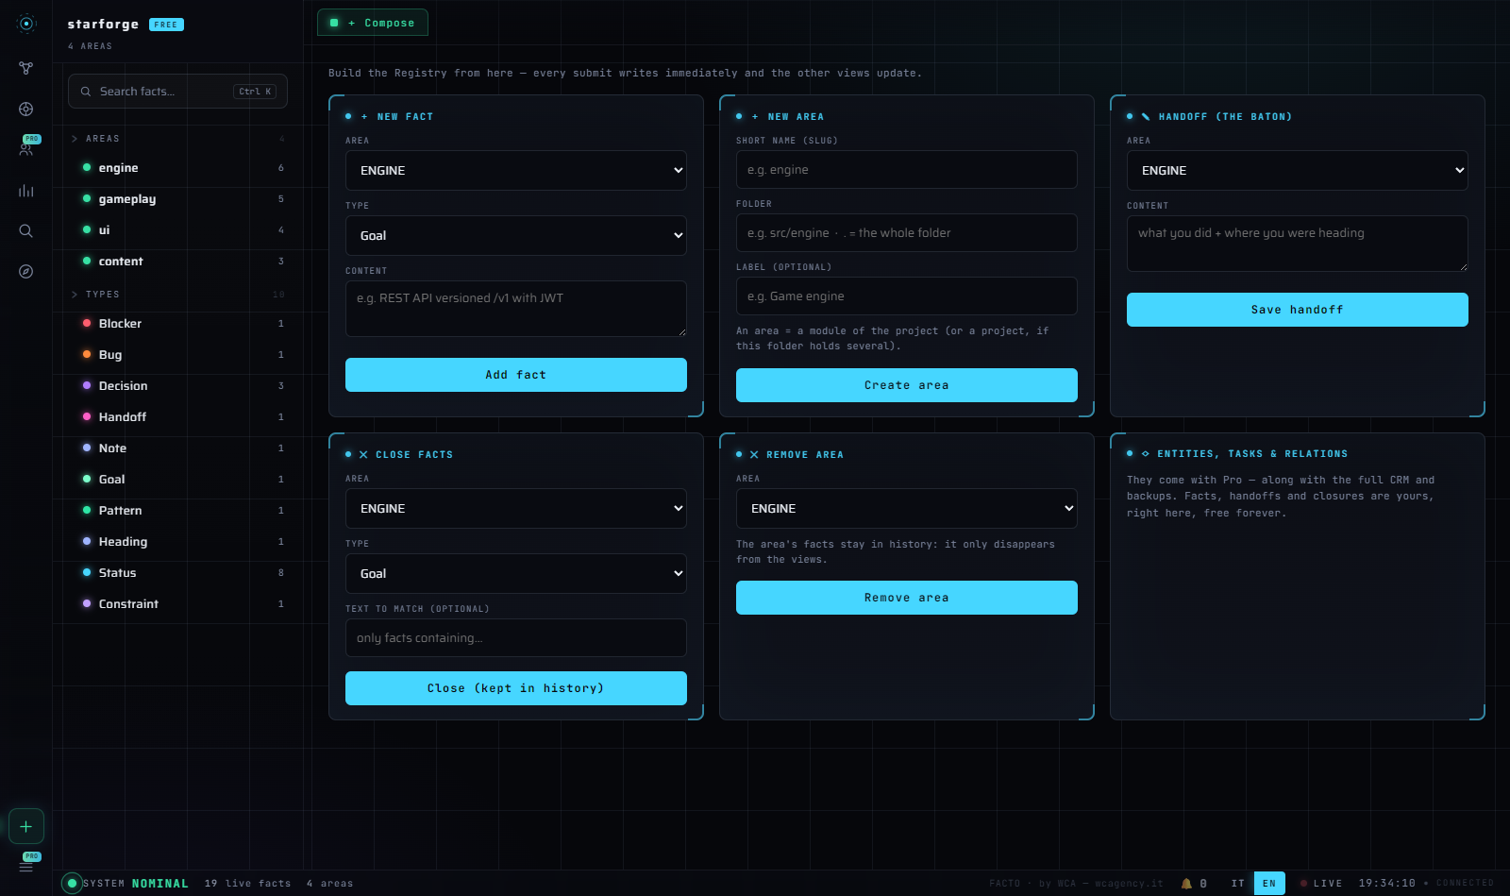1510x896 pixels.
Task: Click the Close (kept in history) button
Action: (x=516, y=688)
